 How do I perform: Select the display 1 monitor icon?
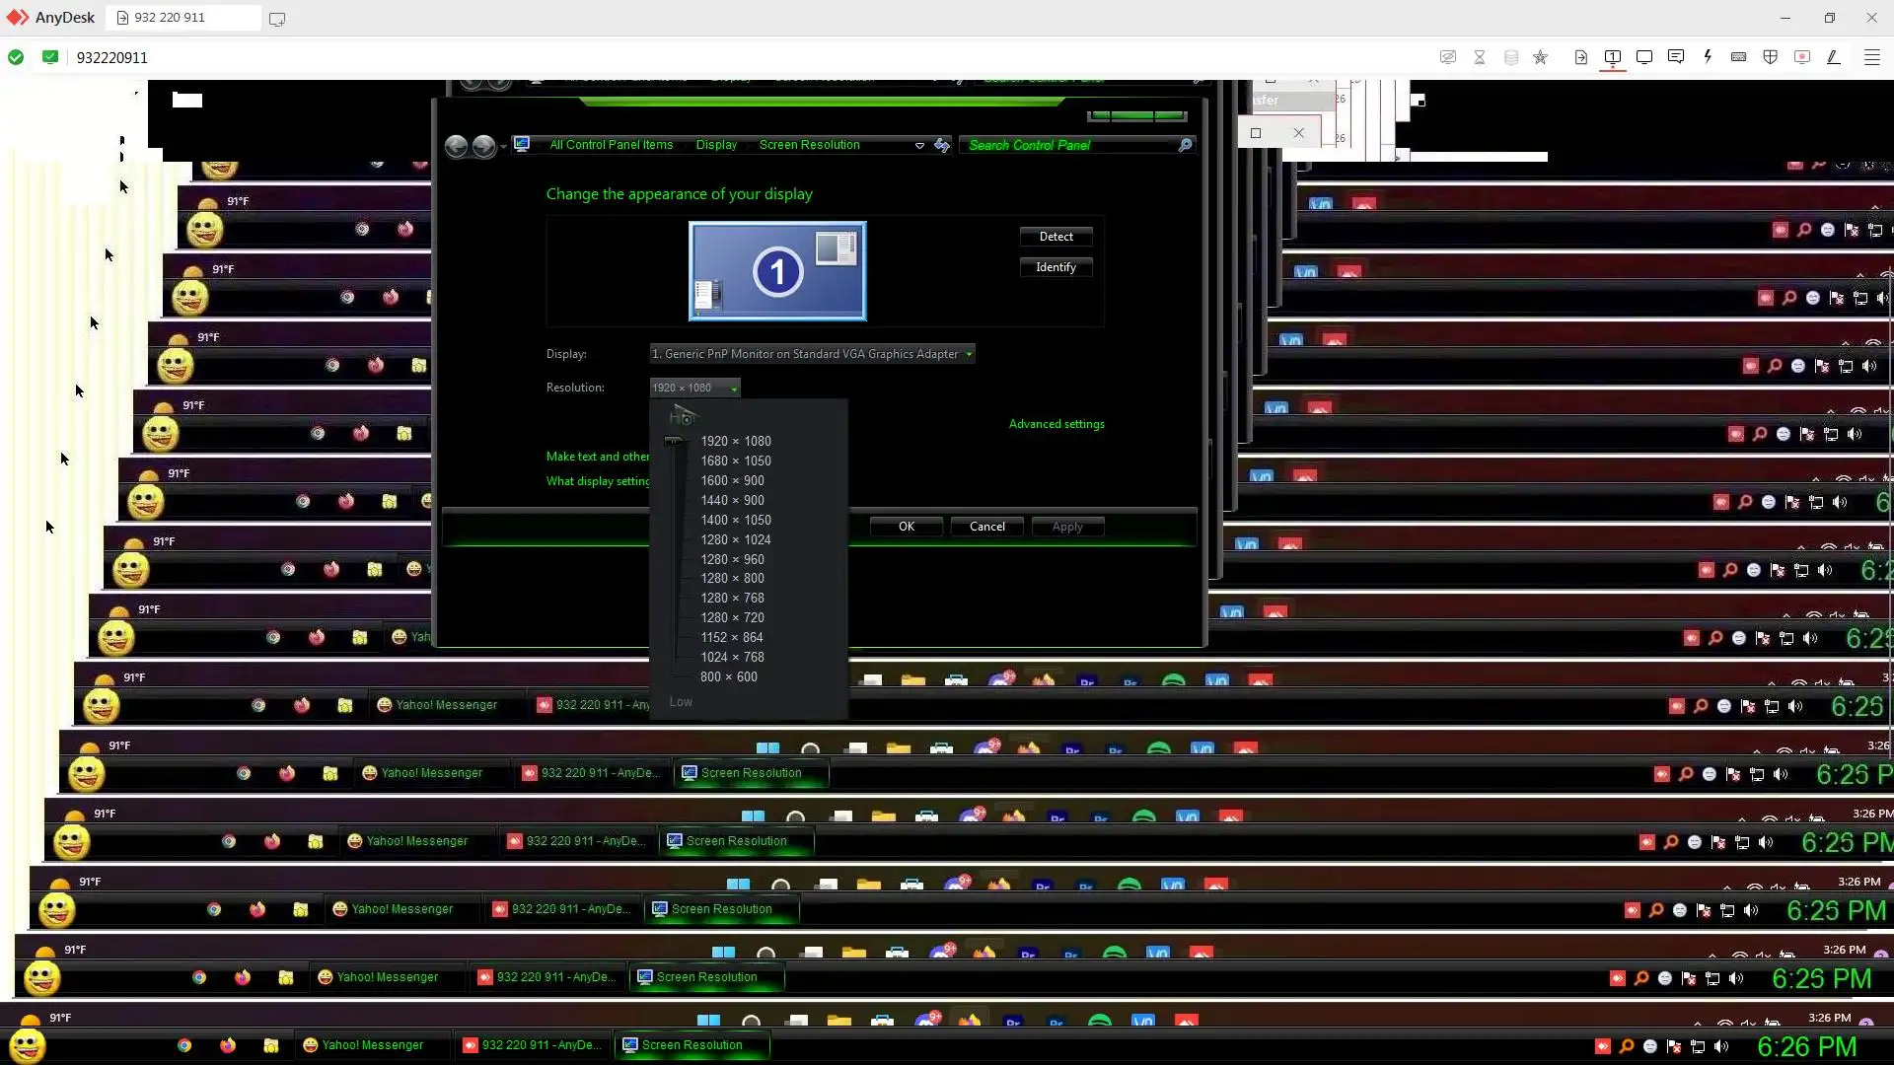click(1613, 57)
